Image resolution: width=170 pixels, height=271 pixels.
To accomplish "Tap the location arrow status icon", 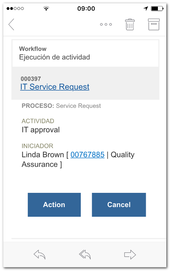I will point(146,8).
